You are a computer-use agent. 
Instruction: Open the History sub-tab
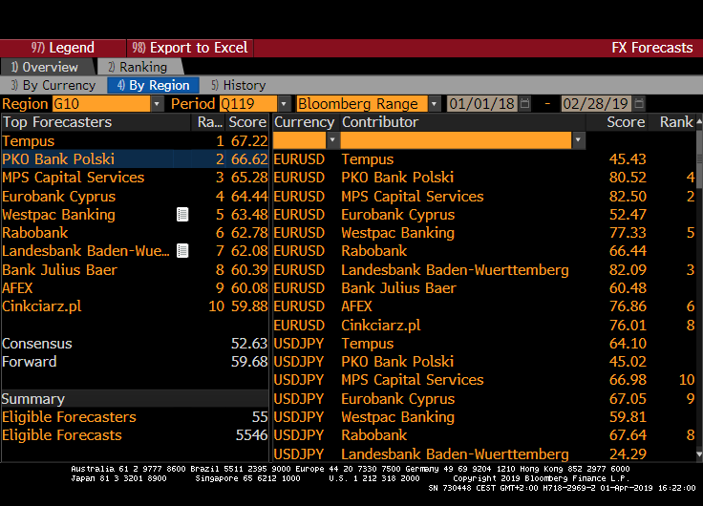coord(240,85)
